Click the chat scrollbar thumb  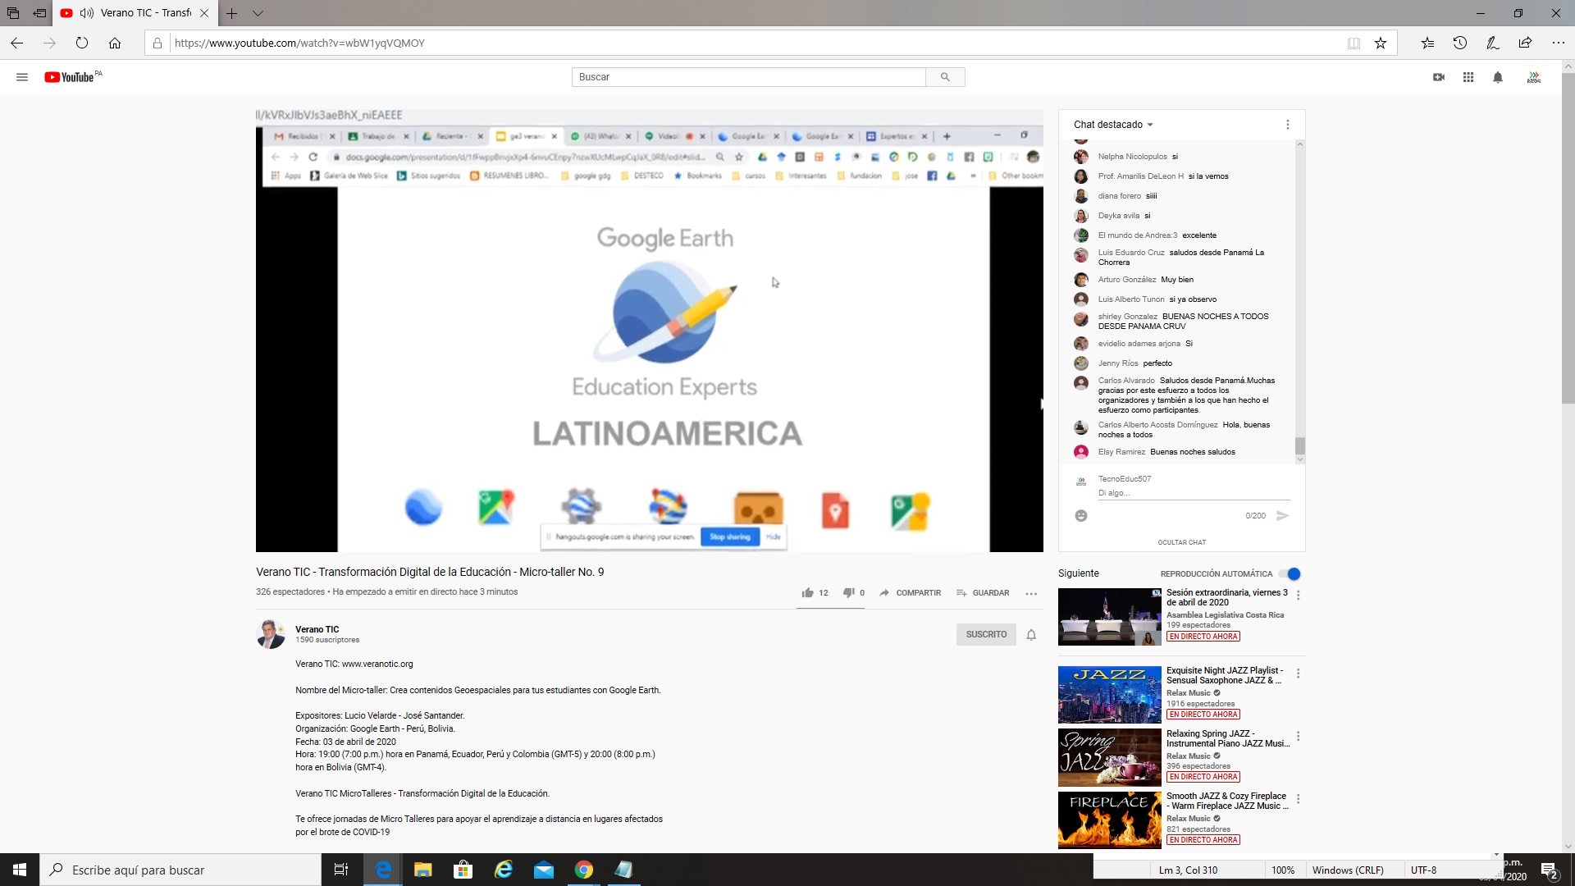(1300, 445)
